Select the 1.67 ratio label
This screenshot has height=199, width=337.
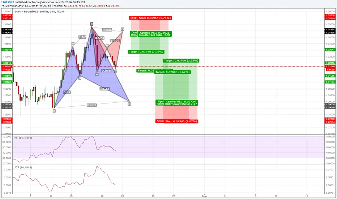click(x=82, y=37)
